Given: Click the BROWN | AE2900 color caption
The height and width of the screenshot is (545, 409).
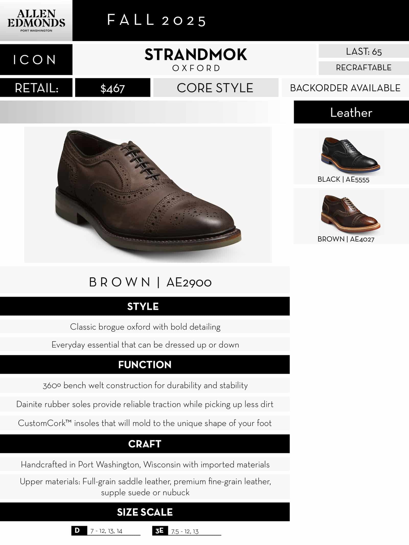Looking at the screenshot, I should point(150,282).
